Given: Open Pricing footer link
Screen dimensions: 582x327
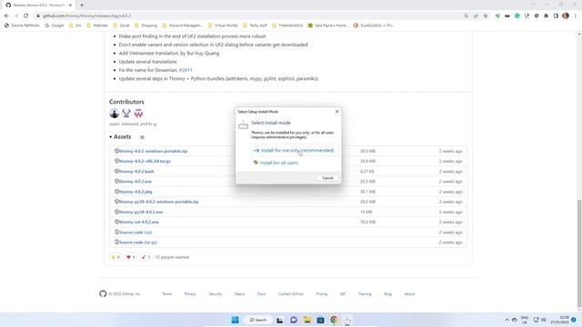Looking at the screenshot, I should (321, 294).
